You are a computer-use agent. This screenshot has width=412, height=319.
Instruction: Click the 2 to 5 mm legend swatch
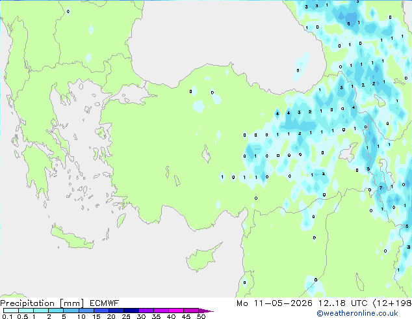tap(56, 311)
